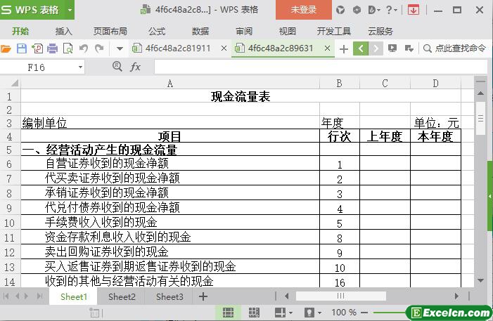Open the skin/theme icon in title bar
This screenshot has width=493, height=321.
point(340,10)
